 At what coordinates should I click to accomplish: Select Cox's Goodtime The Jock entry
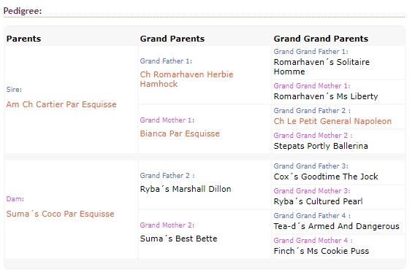326,177
